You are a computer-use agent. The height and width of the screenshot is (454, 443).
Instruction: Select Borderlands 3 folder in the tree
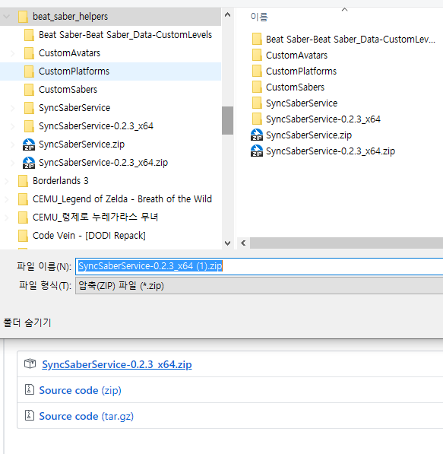(61, 181)
